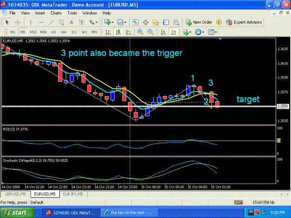Open the periodicity clock icon
The image size is (291, 218).
(198, 32)
